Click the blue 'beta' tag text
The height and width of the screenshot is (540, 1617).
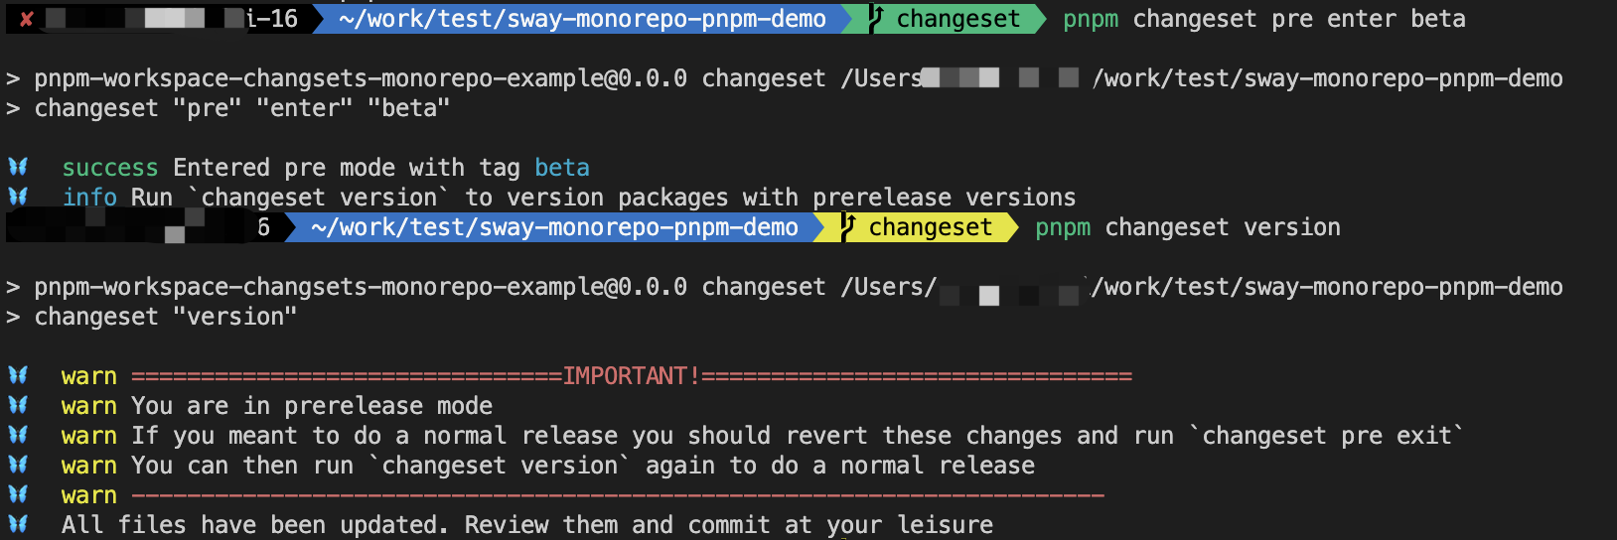point(562,168)
